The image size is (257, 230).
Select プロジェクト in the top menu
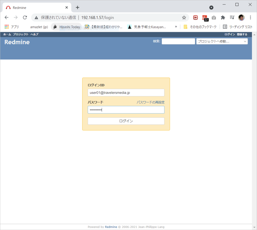21,34
